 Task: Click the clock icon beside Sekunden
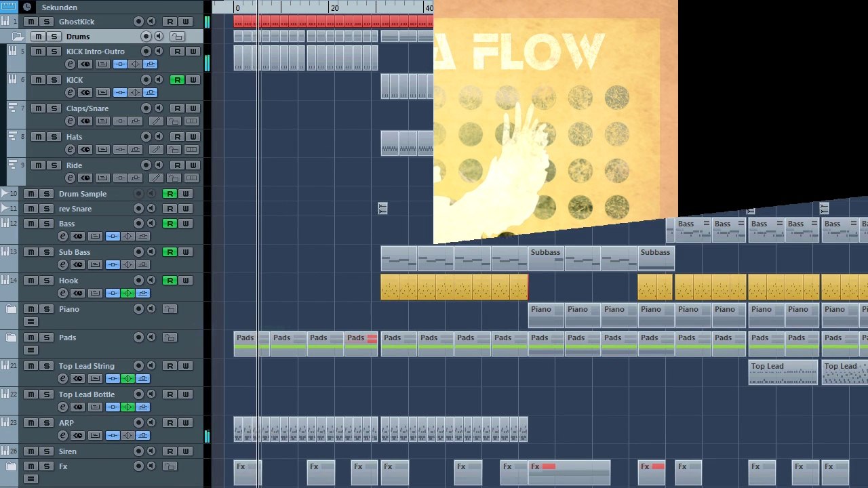(x=27, y=7)
